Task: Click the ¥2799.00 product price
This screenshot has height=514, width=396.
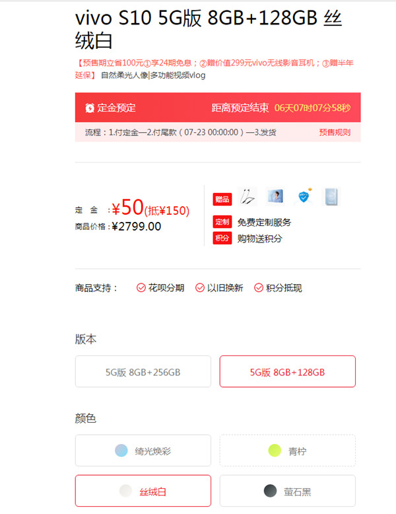Action: [x=136, y=227]
